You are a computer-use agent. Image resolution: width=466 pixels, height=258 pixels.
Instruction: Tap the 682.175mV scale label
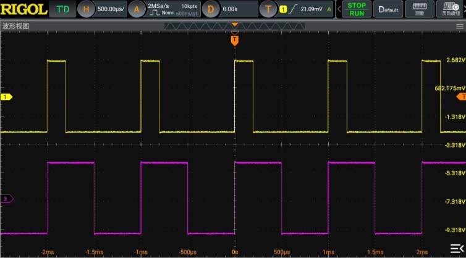coord(450,88)
